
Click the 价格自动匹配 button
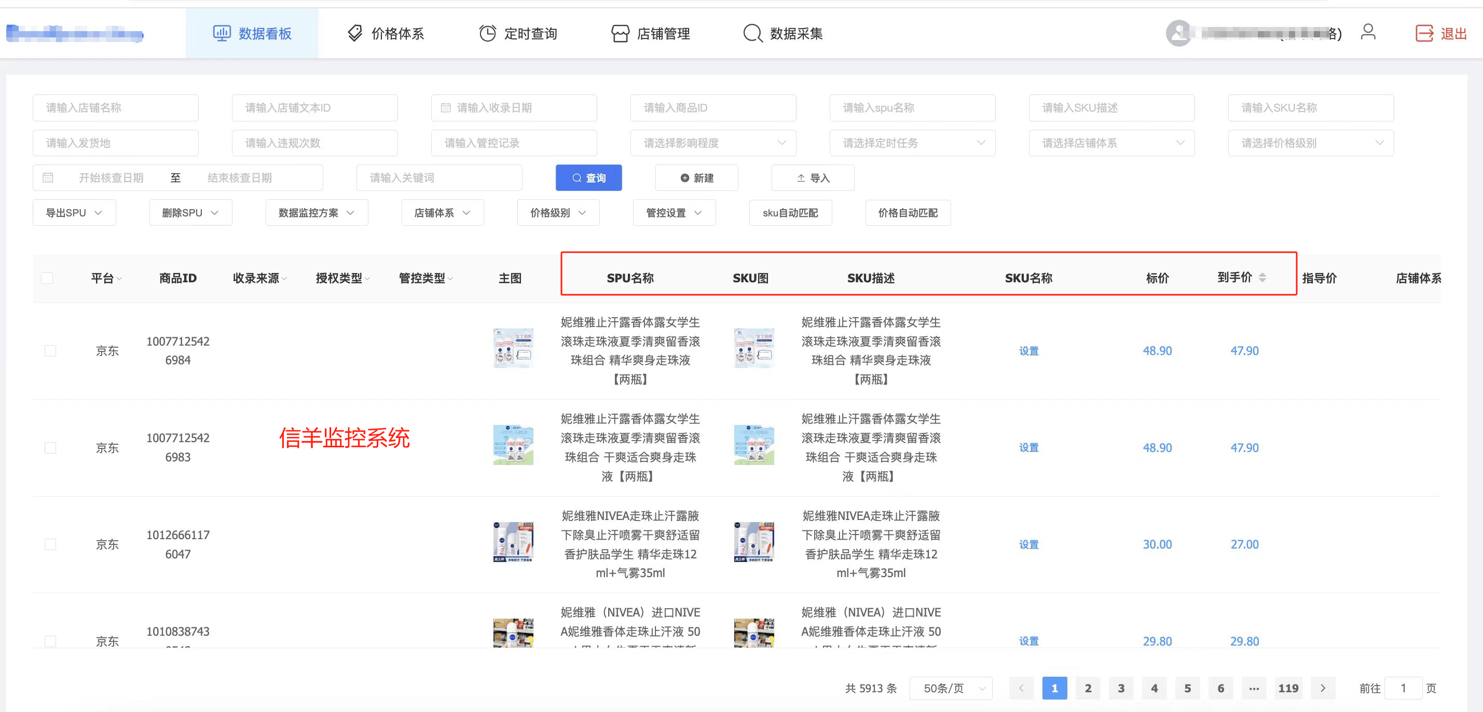908,213
